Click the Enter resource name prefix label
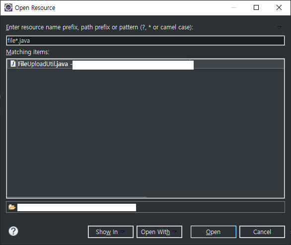Screen dimensions: 291x245 coord(99,27)
